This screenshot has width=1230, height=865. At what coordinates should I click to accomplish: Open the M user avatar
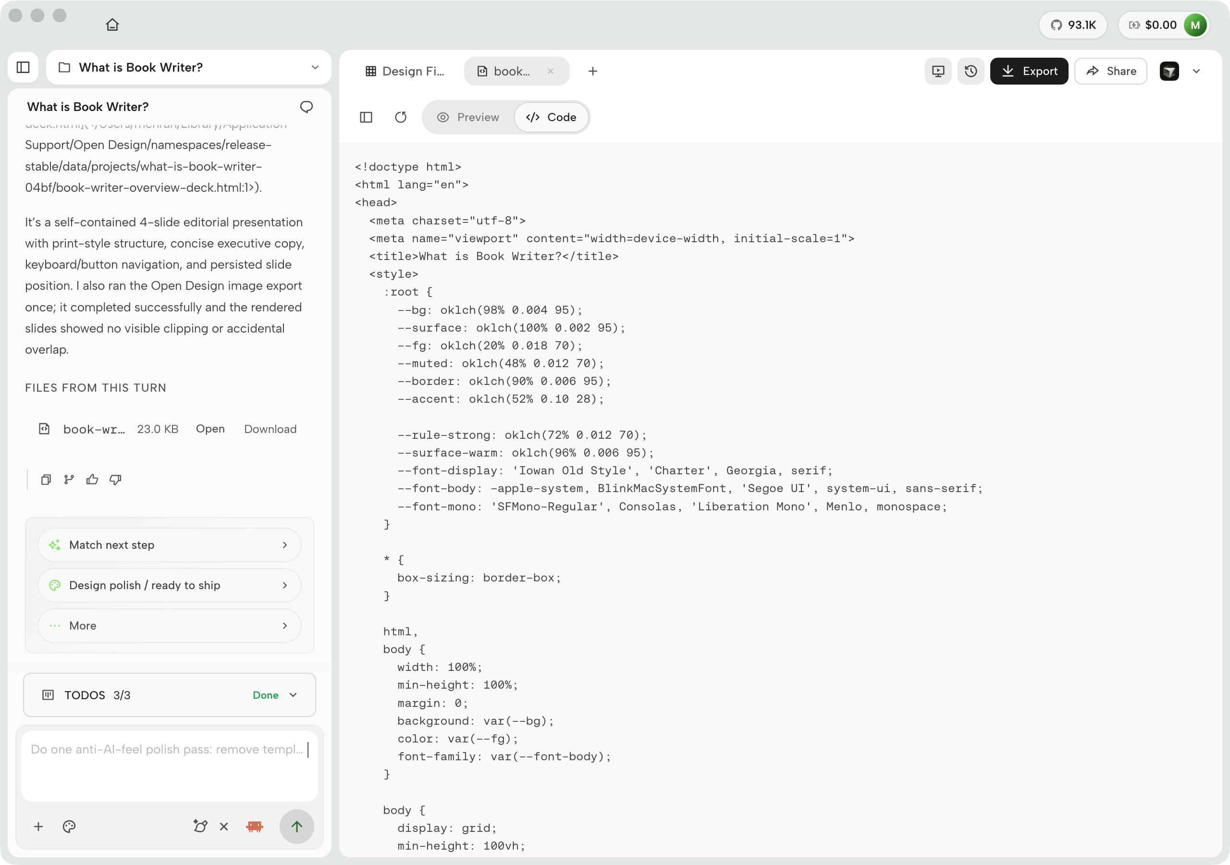click(x=1194, y=25)
